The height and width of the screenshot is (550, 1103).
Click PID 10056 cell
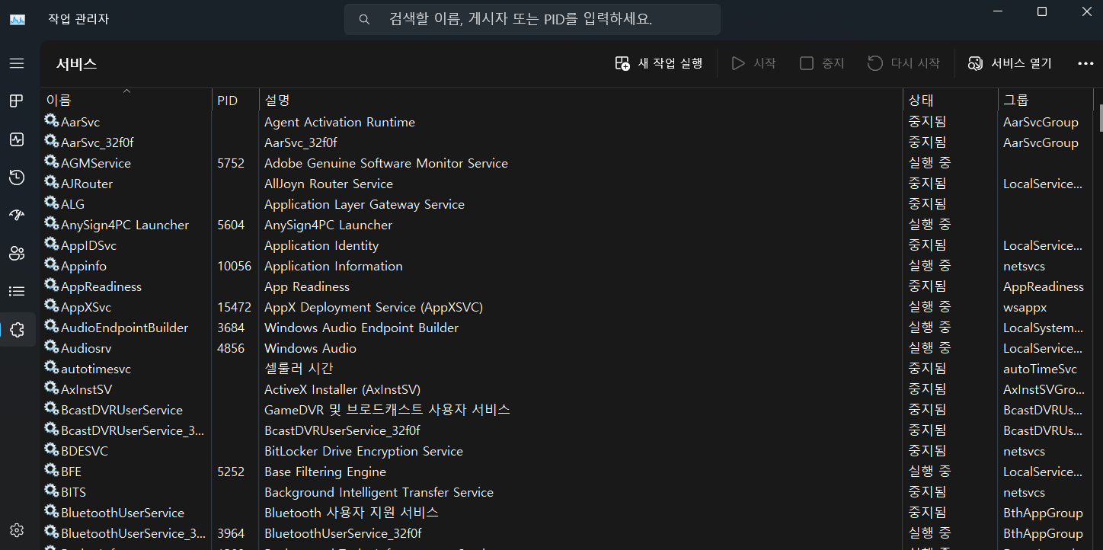pyautogui.click(x=234, y=266)
